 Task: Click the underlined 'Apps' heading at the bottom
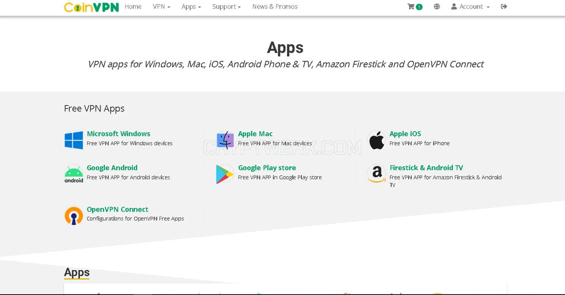(x=77, y=273)
